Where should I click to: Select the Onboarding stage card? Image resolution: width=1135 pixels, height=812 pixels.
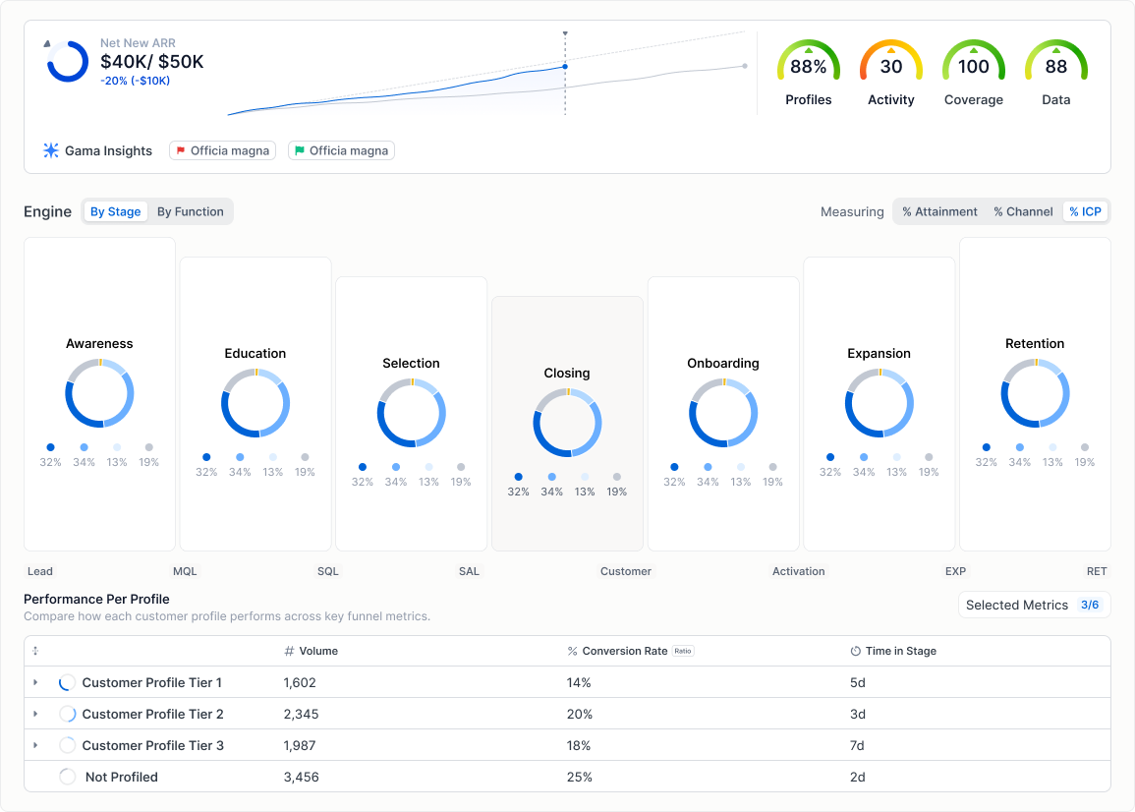click(723, 413)
